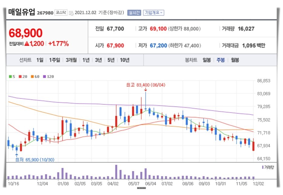Switch to the 월봉 monthly candle chart
Viewport: 283px width, 195px height.
[x=235, y=60]
